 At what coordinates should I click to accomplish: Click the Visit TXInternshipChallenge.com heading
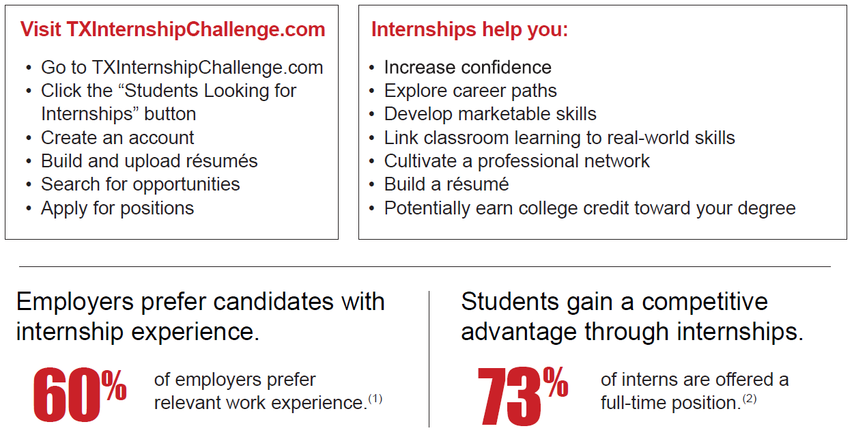point(173,30)
